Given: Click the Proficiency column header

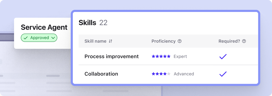Looking at the screenshot, I should click(163, 41).
